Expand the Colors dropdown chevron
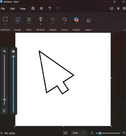The image size is (126, 136). pyautogui.click(x=65, y=23)
